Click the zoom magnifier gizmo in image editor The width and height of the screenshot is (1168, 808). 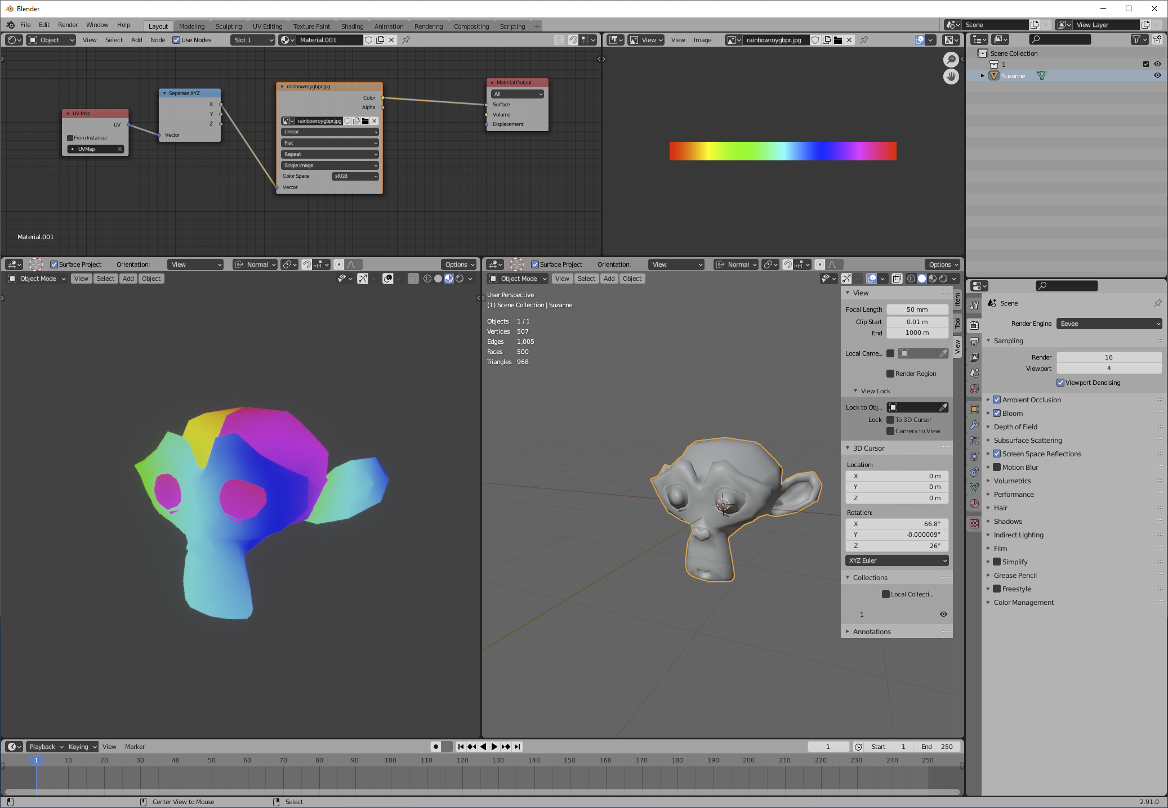pos(951,59)
